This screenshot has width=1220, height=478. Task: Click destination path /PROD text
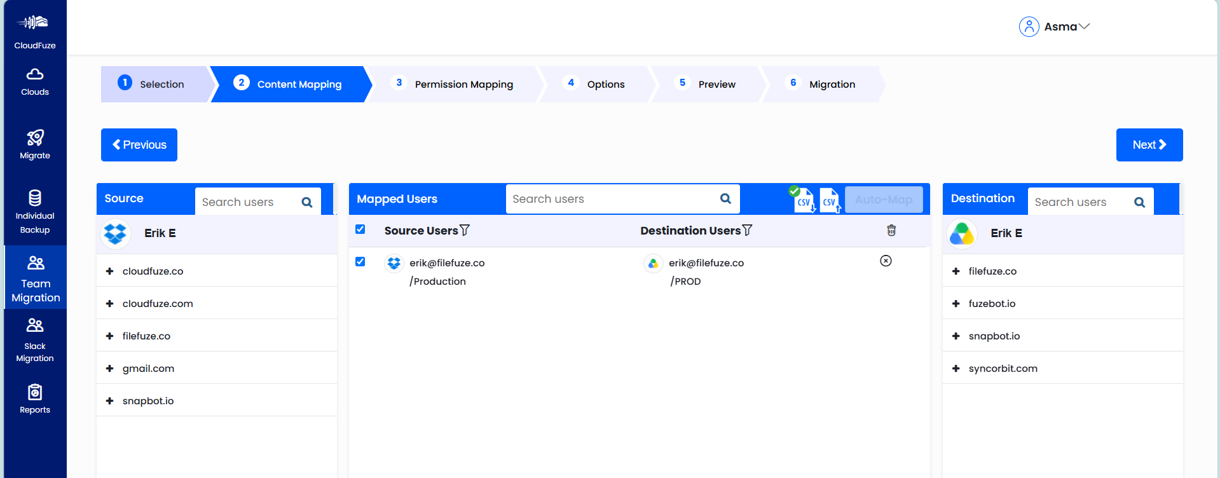(685, 281)
